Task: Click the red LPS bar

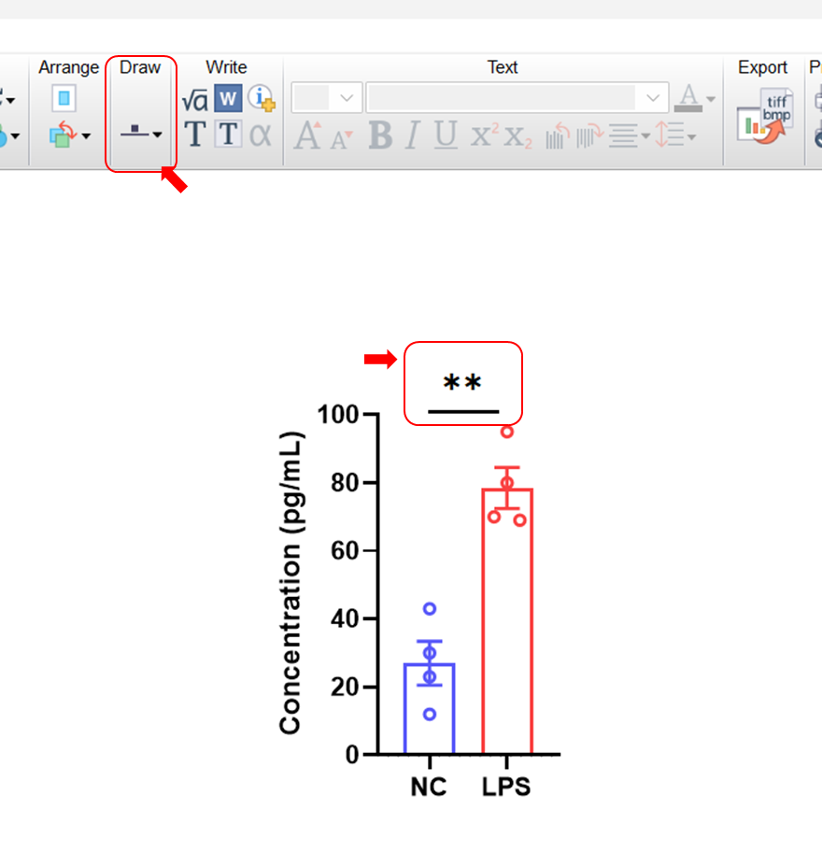Action: tap(507, 621)
